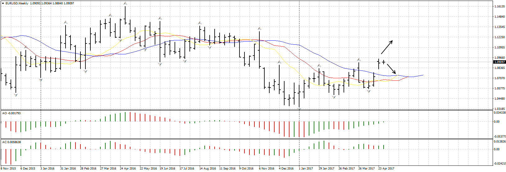Click the AO indicator value label
The image size is (506, 172).
coord(11,113)
